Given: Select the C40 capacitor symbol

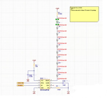Looking at the screenshot, I should pos(28,75).
